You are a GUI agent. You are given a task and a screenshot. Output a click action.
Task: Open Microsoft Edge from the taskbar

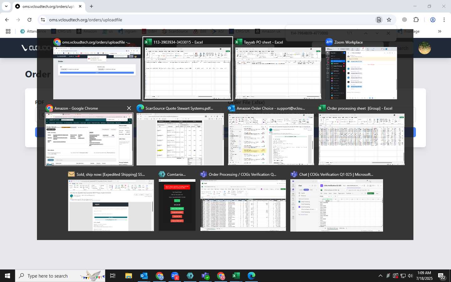(x=251, y=276)
